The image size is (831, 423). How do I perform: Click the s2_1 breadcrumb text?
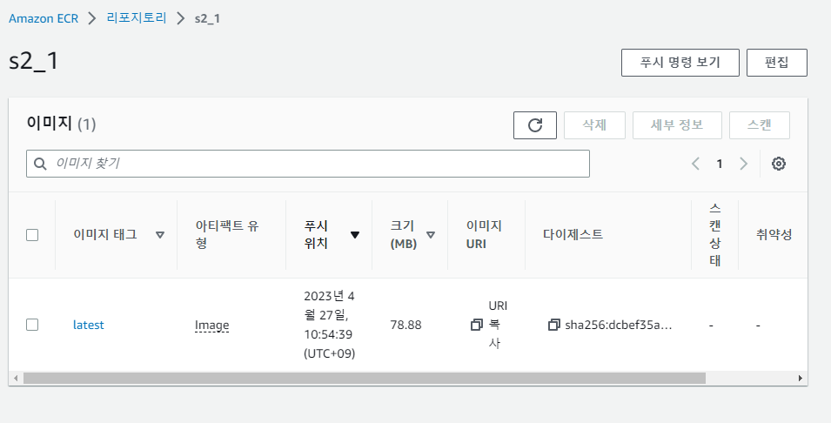coord(207,18)
